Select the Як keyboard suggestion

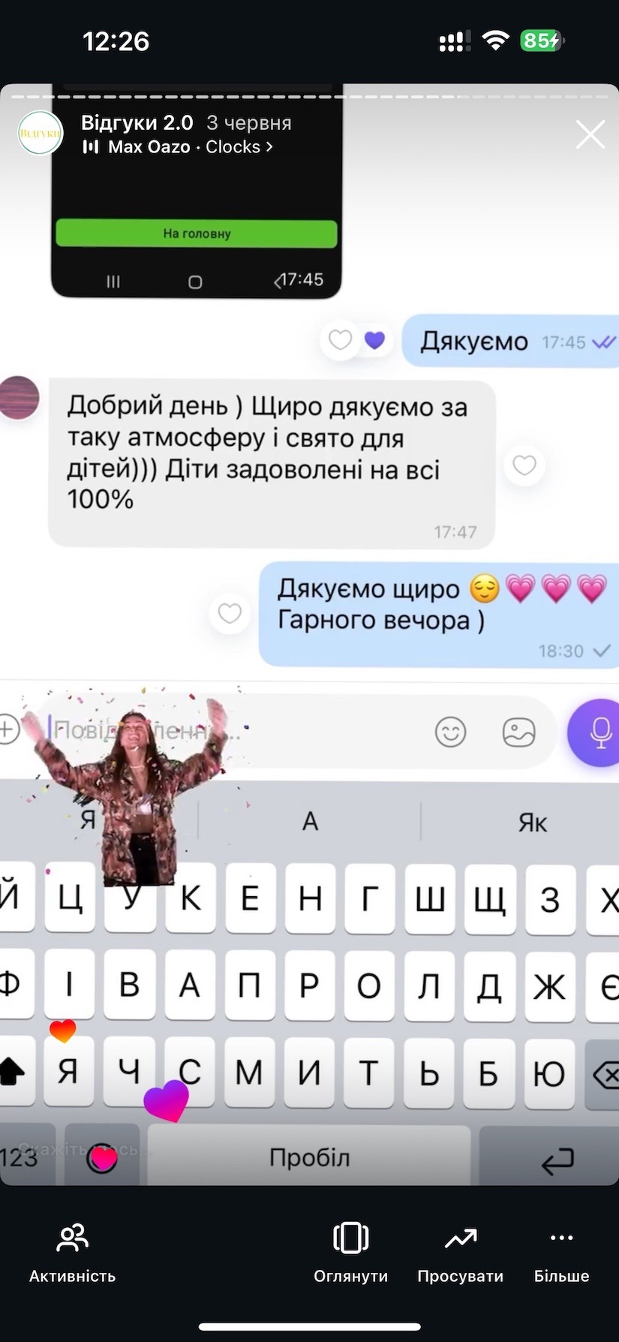[532, 823]
